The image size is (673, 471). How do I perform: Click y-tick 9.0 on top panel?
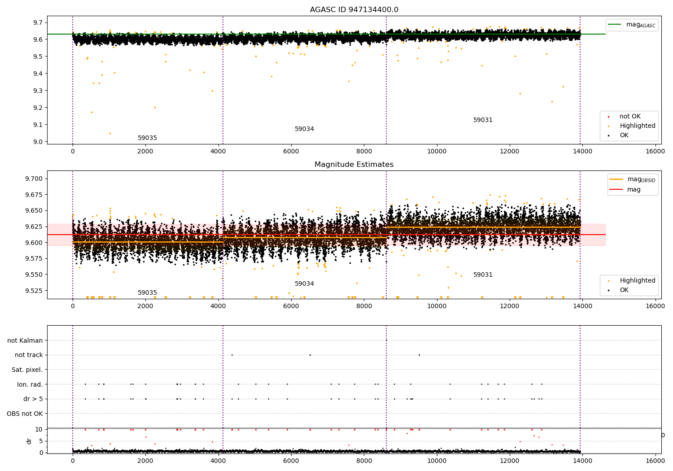[38, 142]
